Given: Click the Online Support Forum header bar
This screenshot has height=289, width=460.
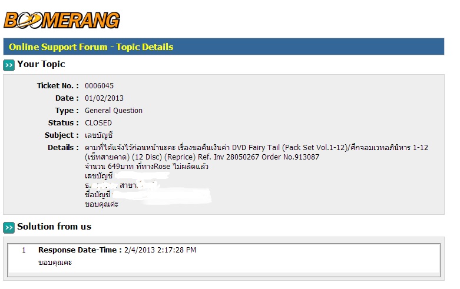Looking at the screenshot, I should [224, 46].
